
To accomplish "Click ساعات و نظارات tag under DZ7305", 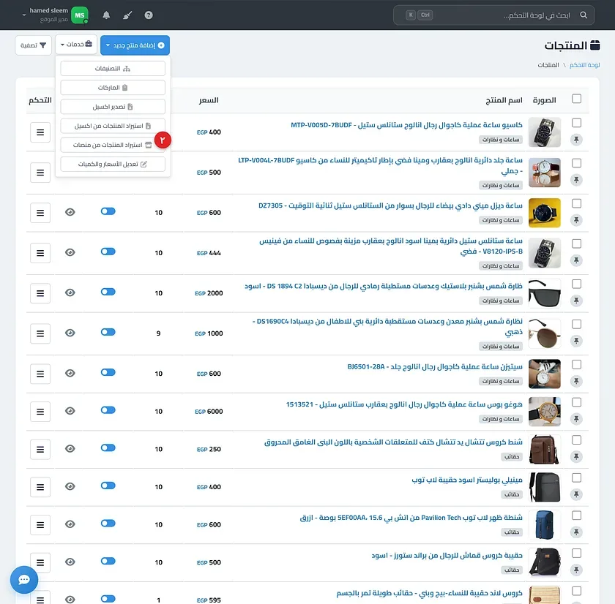I will tap(501, 221).
